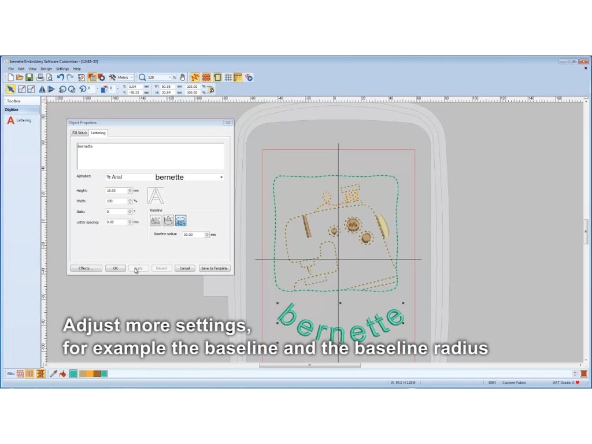Click Height value stepper arrows
Viewport: 592px width, 444px height.
click(x=130, y=191)
